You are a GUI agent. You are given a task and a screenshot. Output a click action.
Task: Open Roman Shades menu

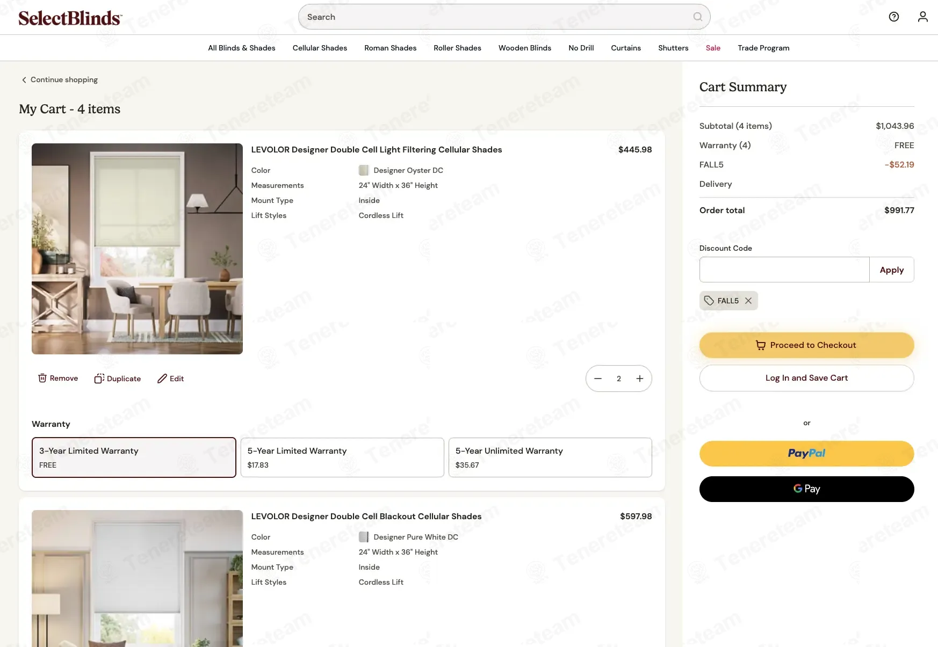click(391, 48)
